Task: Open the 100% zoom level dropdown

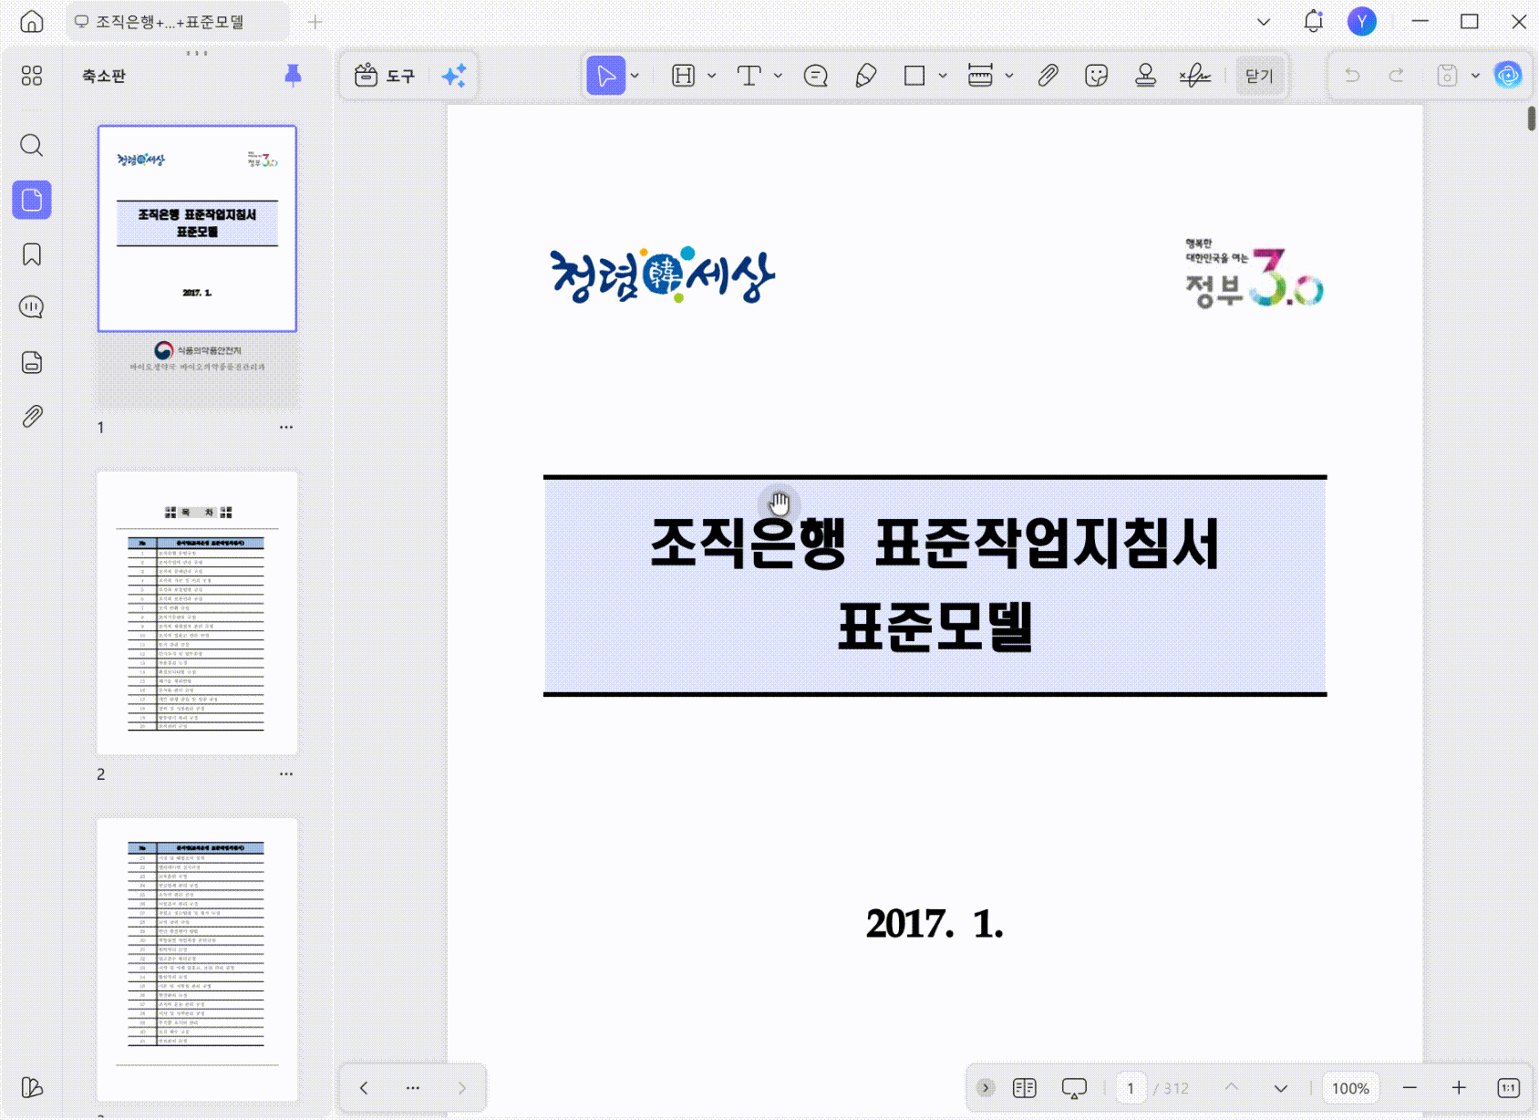Action: tap(1350, 1088)
